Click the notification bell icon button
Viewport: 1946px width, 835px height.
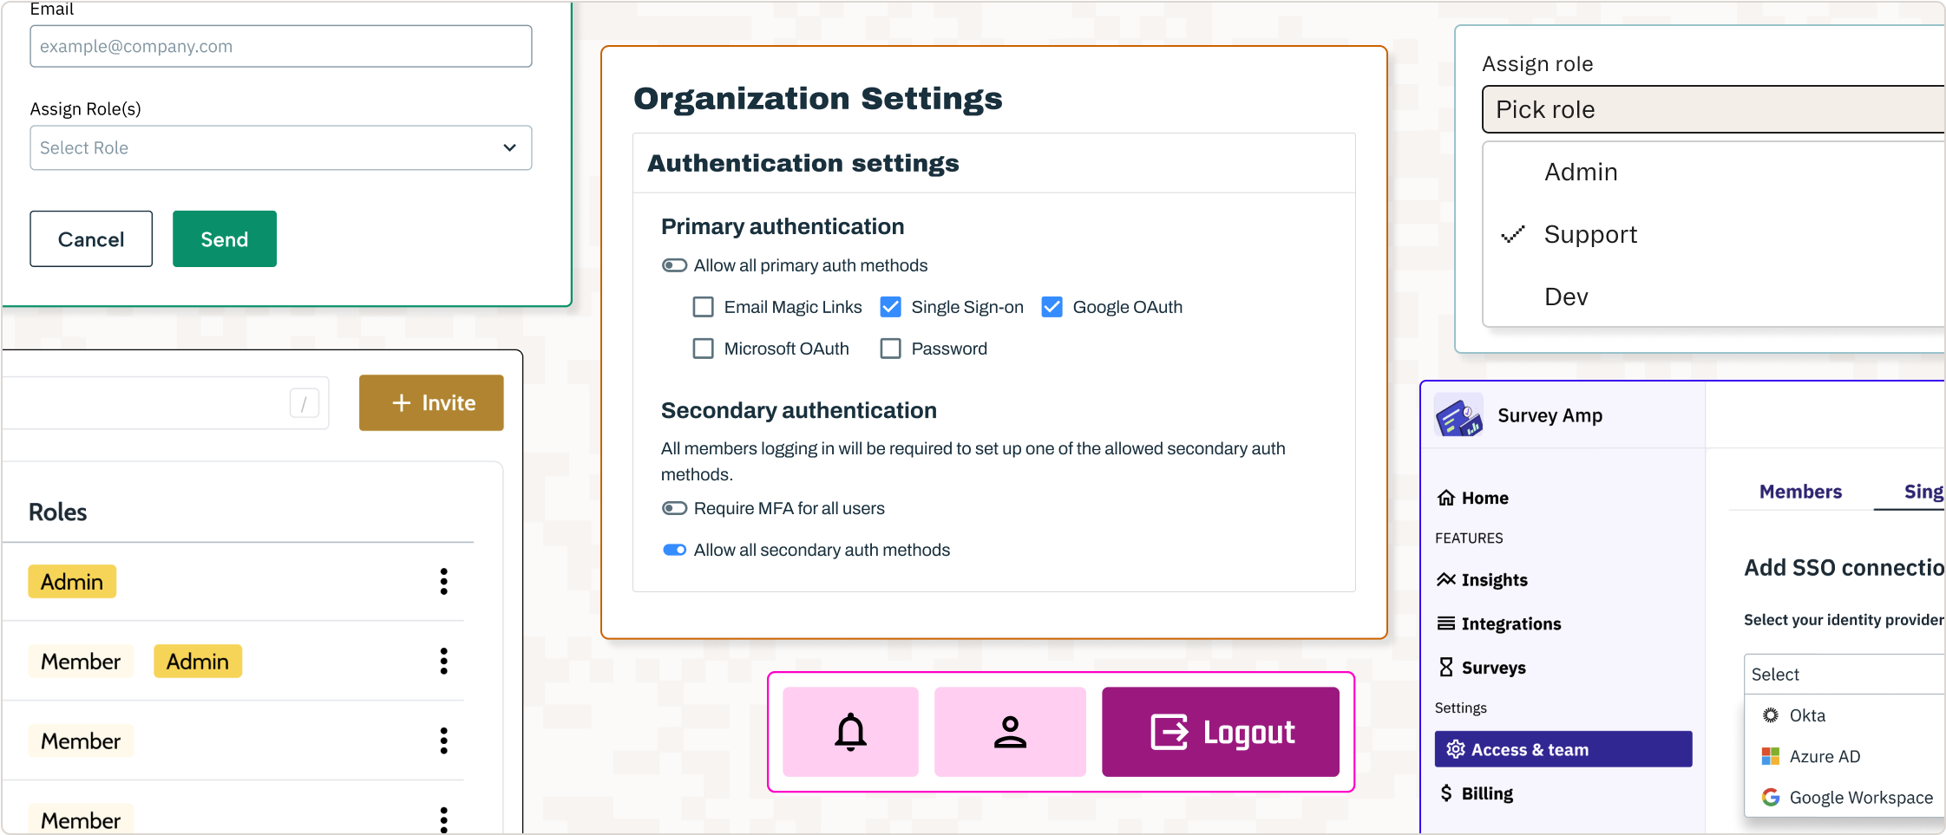850,732
